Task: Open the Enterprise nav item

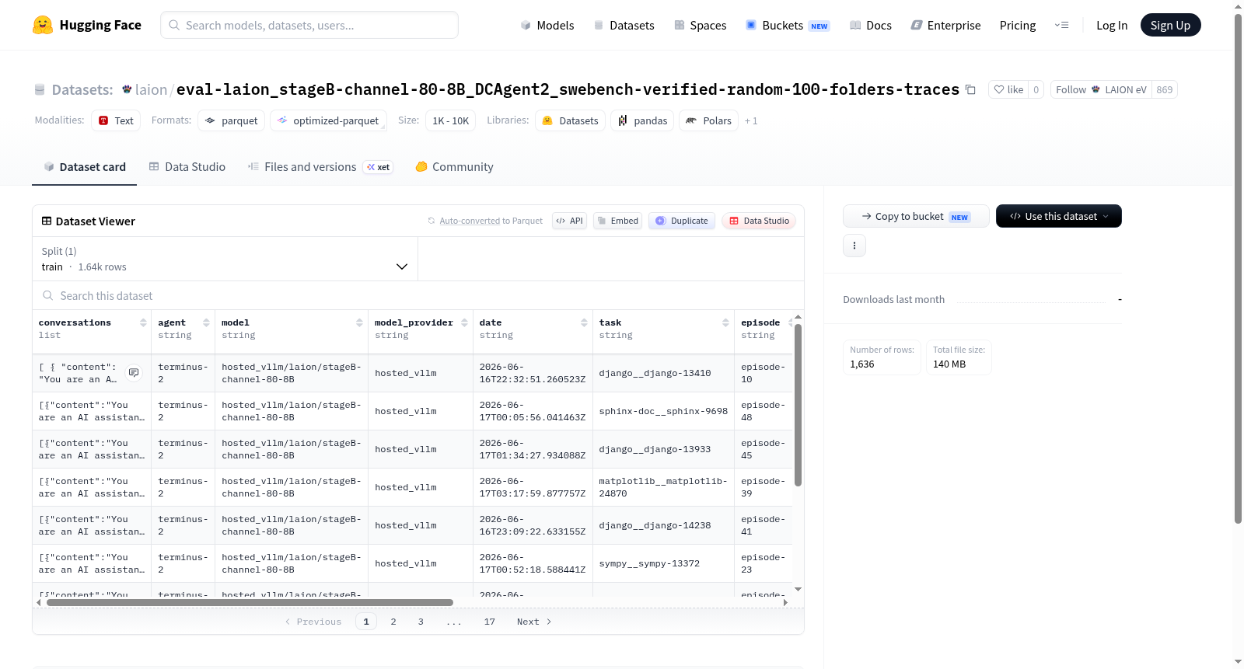Action: pyautogui.click(x=945, y=25)
